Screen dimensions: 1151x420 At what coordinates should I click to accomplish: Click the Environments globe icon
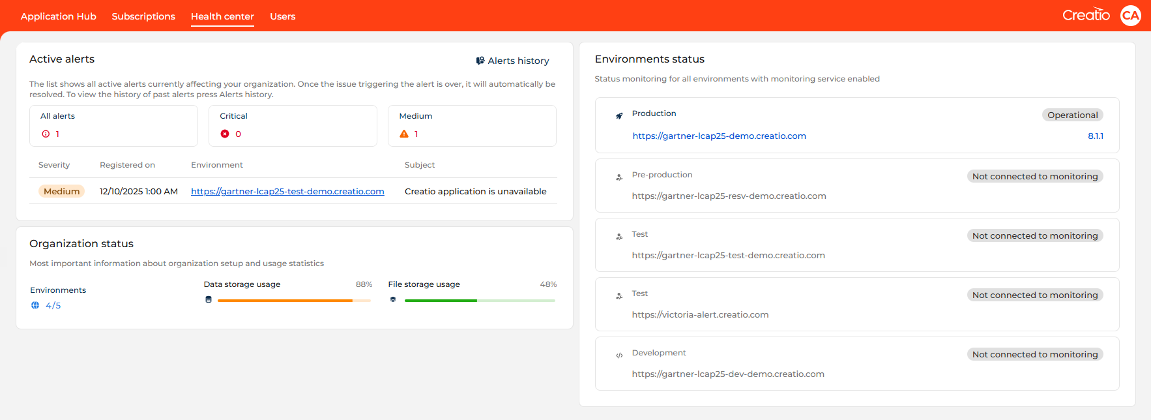pos(35,305)
